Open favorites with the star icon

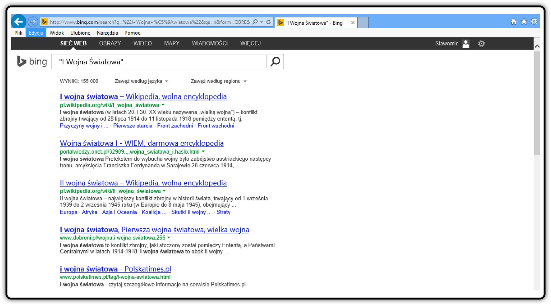click(x=524, y=21)
